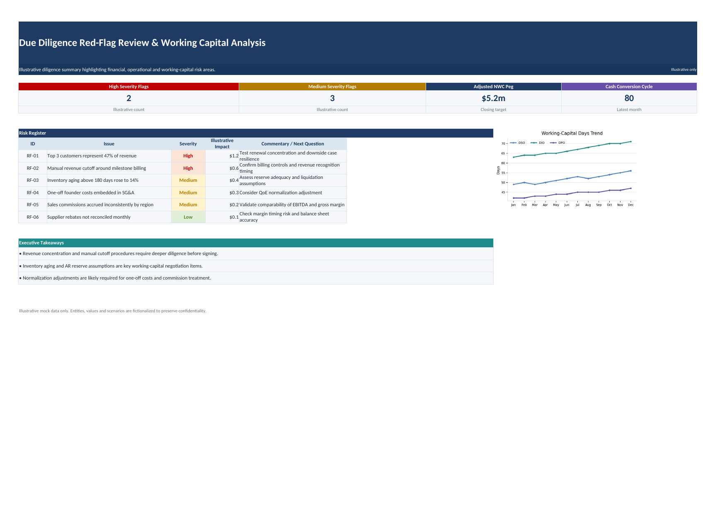Click 'Sales commissions accrued inconsistently by region'
The image size is (727, 514).
pos(100,205)
